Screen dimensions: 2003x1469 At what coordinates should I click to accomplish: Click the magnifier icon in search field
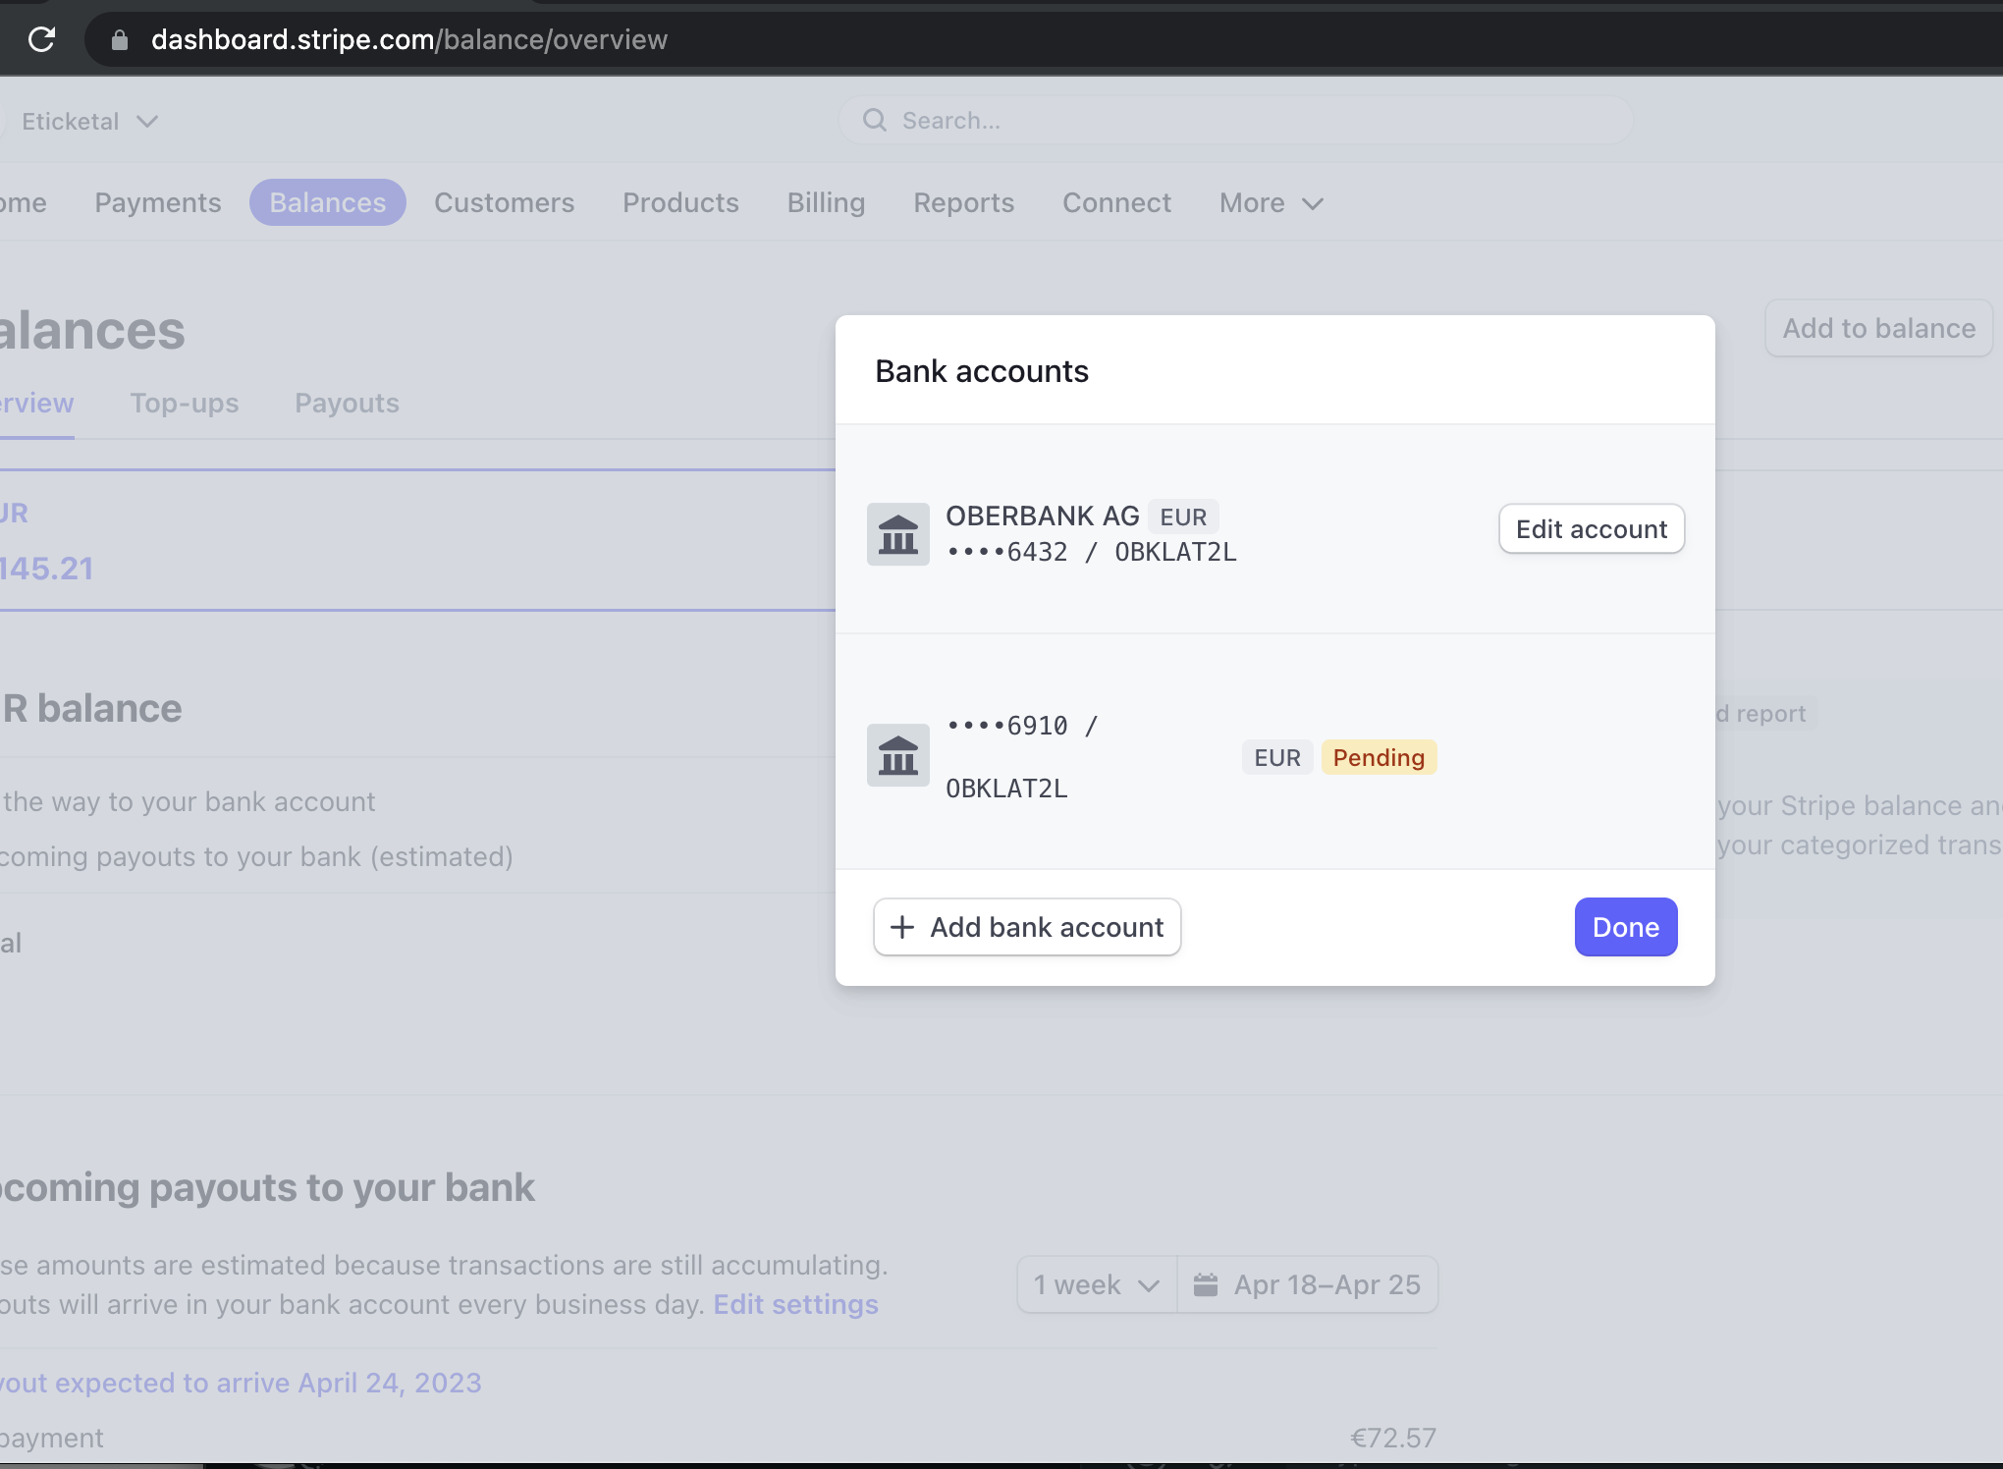click(x=874, y=120)
